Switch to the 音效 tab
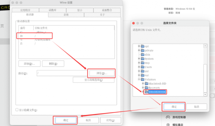215x126 pixels. [x=66, y=15]
